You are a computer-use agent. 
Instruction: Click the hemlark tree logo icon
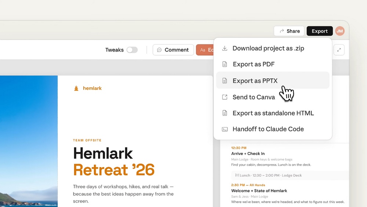tap(76, 88)
